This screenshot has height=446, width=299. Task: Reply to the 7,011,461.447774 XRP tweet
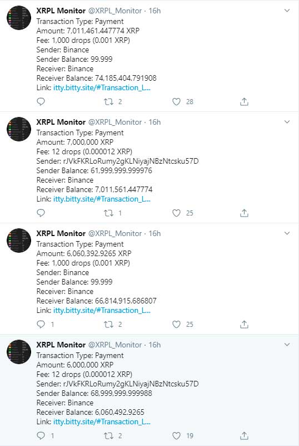point(41,101)
